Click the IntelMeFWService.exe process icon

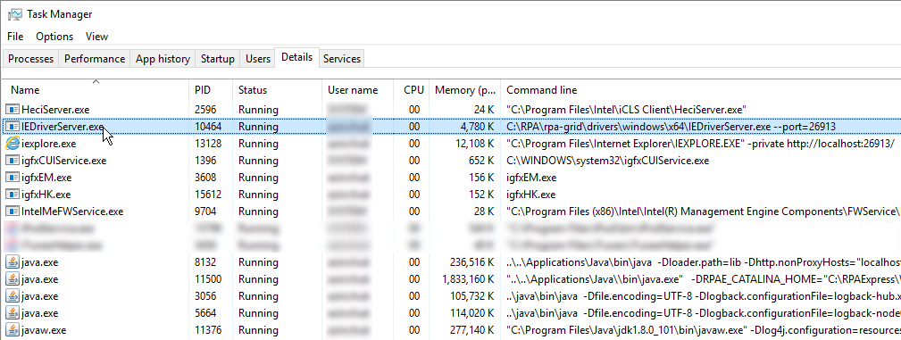pos(13,211)
